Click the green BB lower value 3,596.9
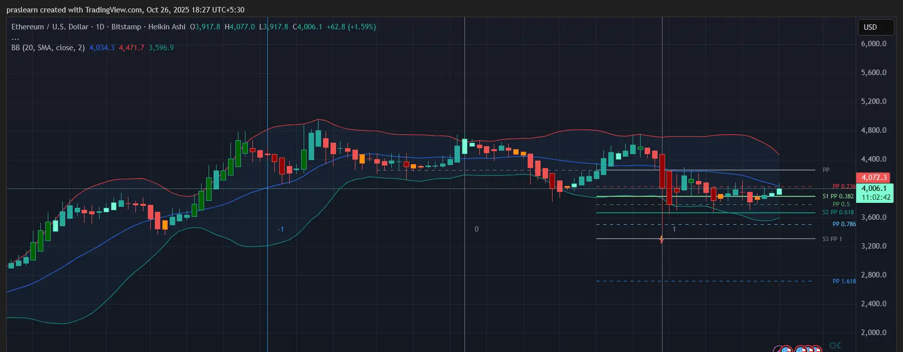The height and width of the screenshot is (352, 903). click(161, 48)
